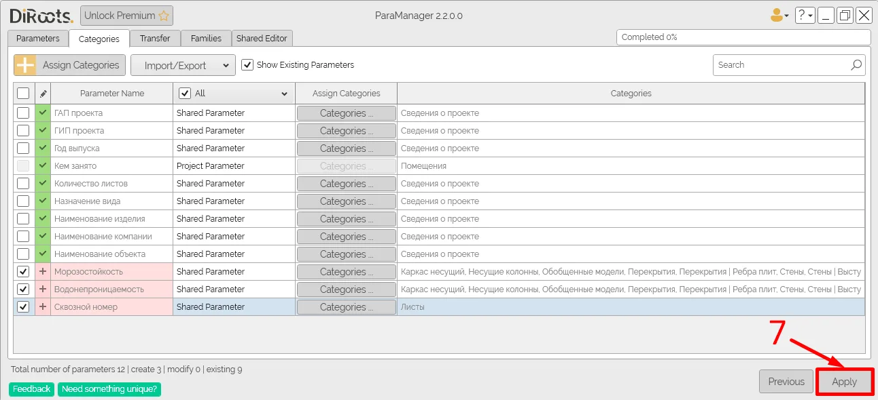Click the green checkmark for ГАП проекта

coord(43,113)
